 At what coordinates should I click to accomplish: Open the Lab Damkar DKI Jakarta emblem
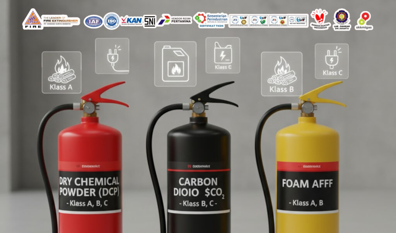(x=342, y=20)
